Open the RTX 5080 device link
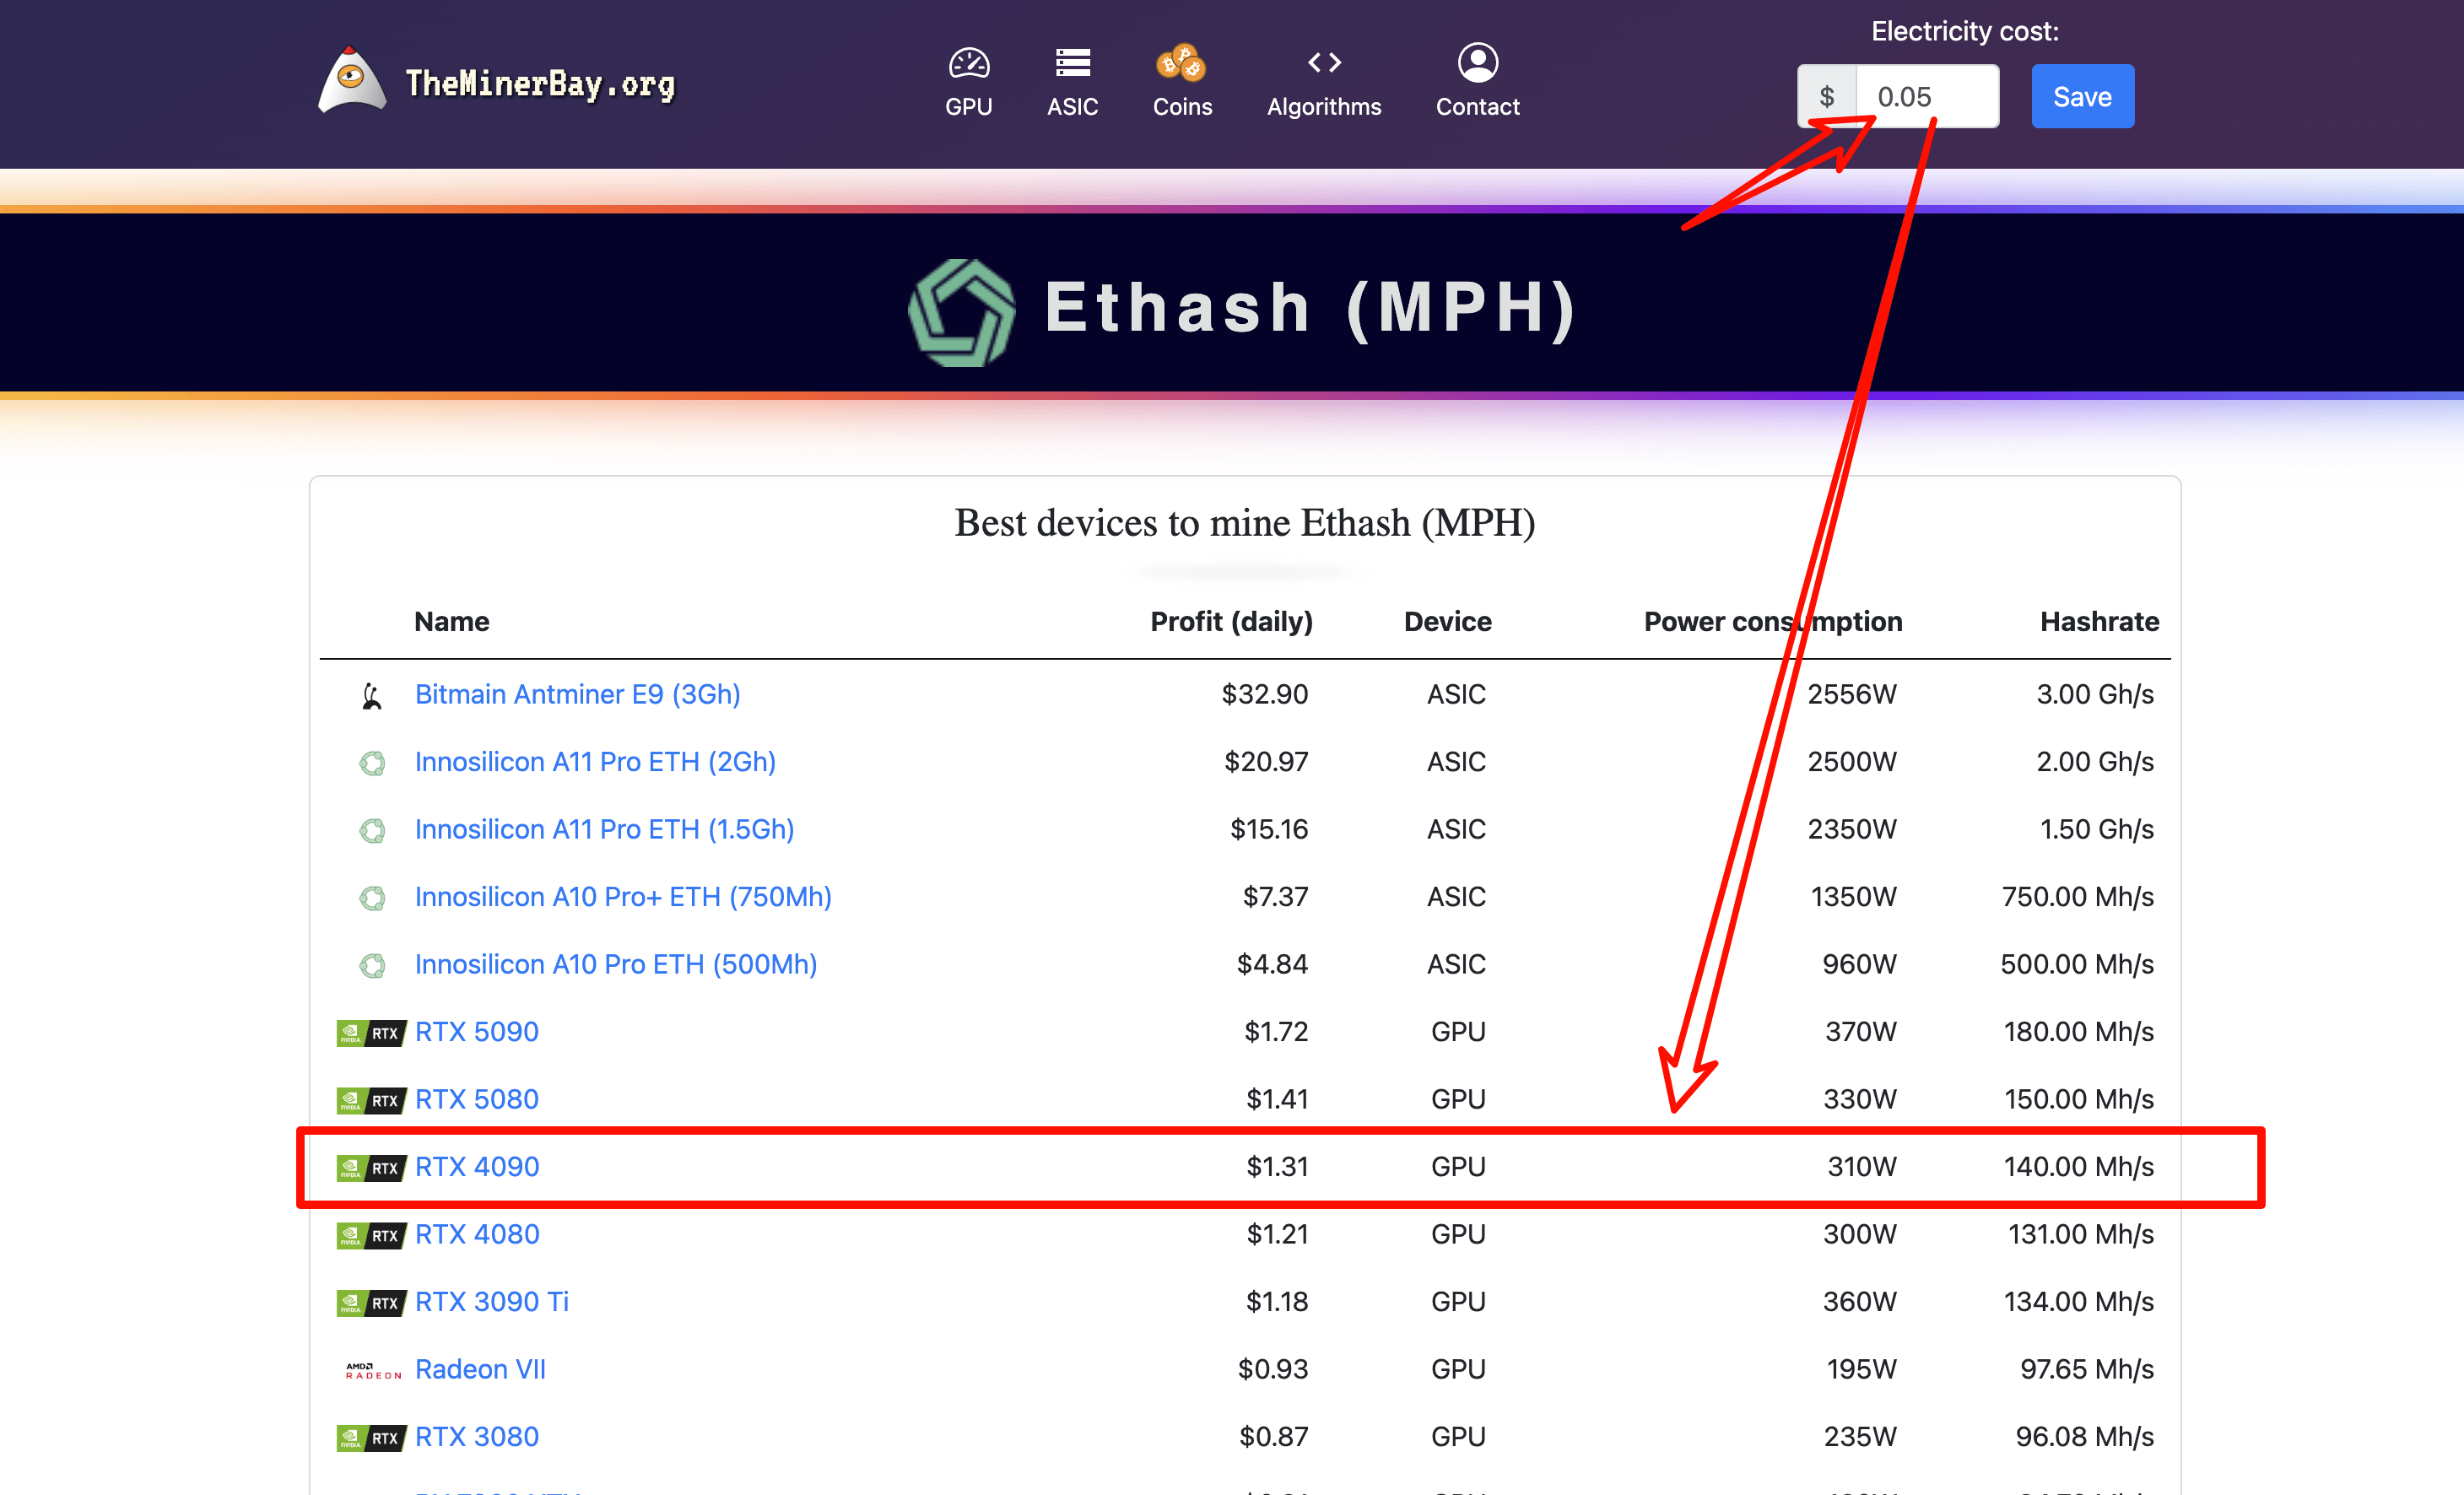This screenshot has height=1495, width=2464. [476, 1099]
